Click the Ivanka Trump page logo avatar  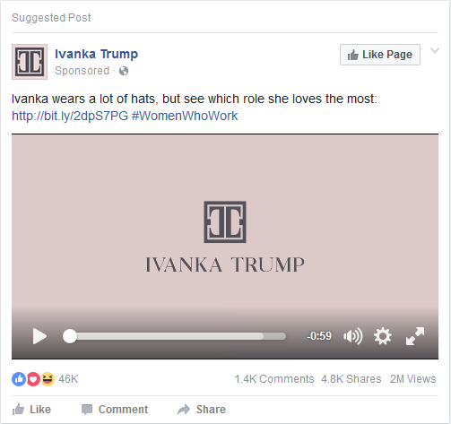point(30,62)
